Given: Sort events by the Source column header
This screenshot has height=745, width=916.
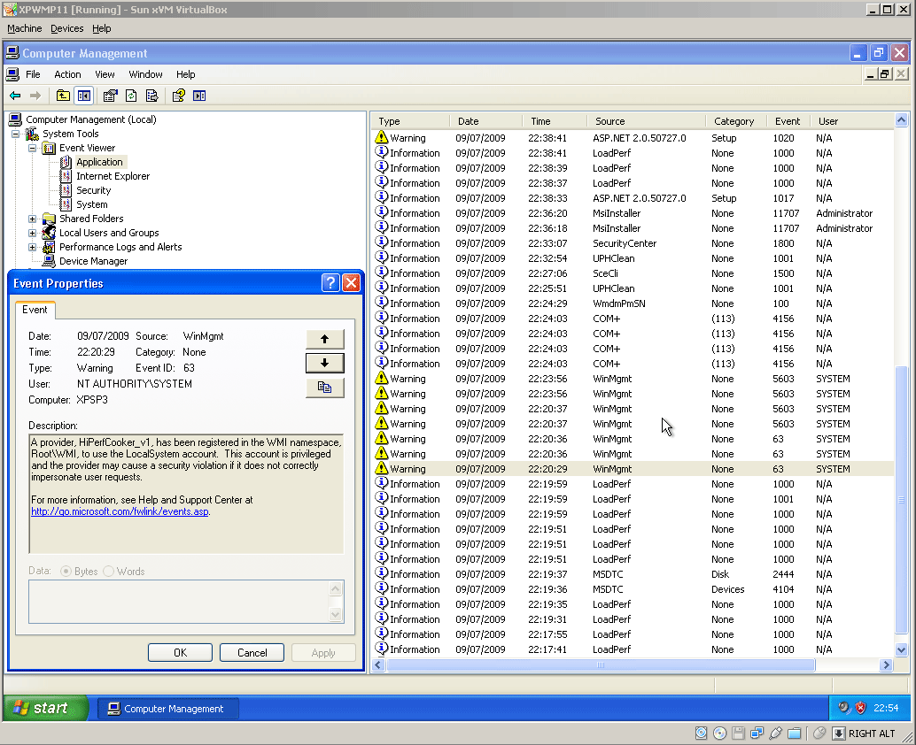Looking at the screenshot, I should pyautogui.click(x=646, y=120).
